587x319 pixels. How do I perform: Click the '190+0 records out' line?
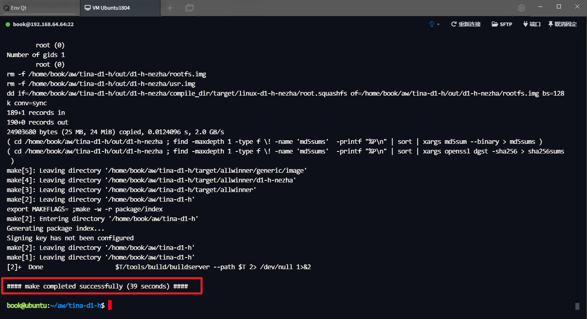pos(37,123)
